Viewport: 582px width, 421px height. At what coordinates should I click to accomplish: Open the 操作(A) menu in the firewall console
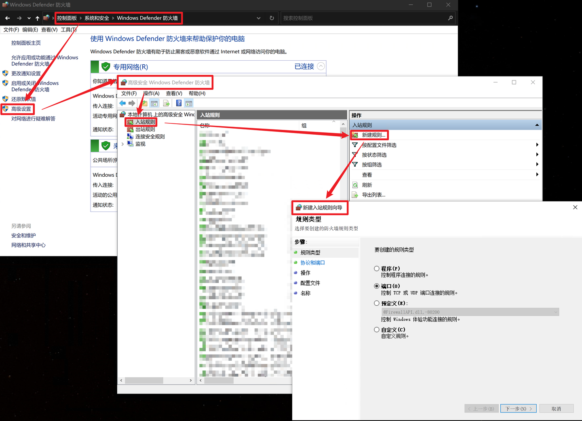pyautogui.click(x=152, y=93)
